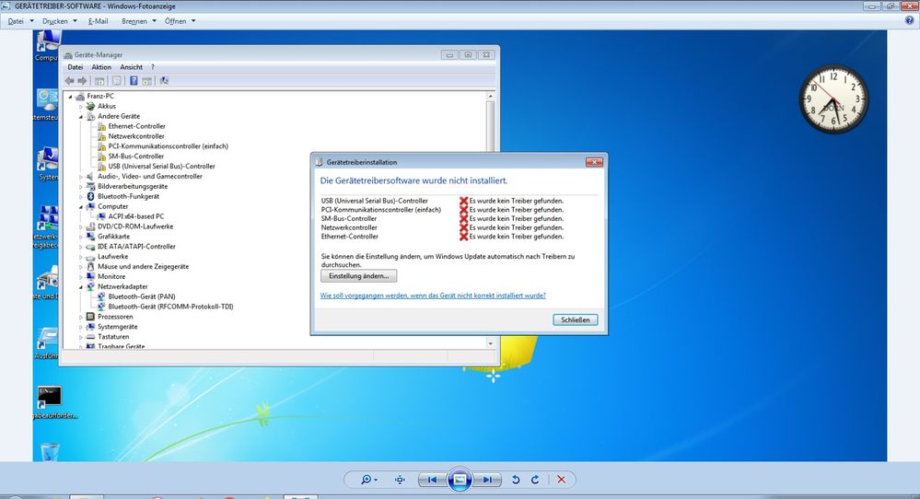Viewport: 920px width, 499px height.
Task: Click the blue help icon in Geräte-Manager toolbar
Action: 134,81
